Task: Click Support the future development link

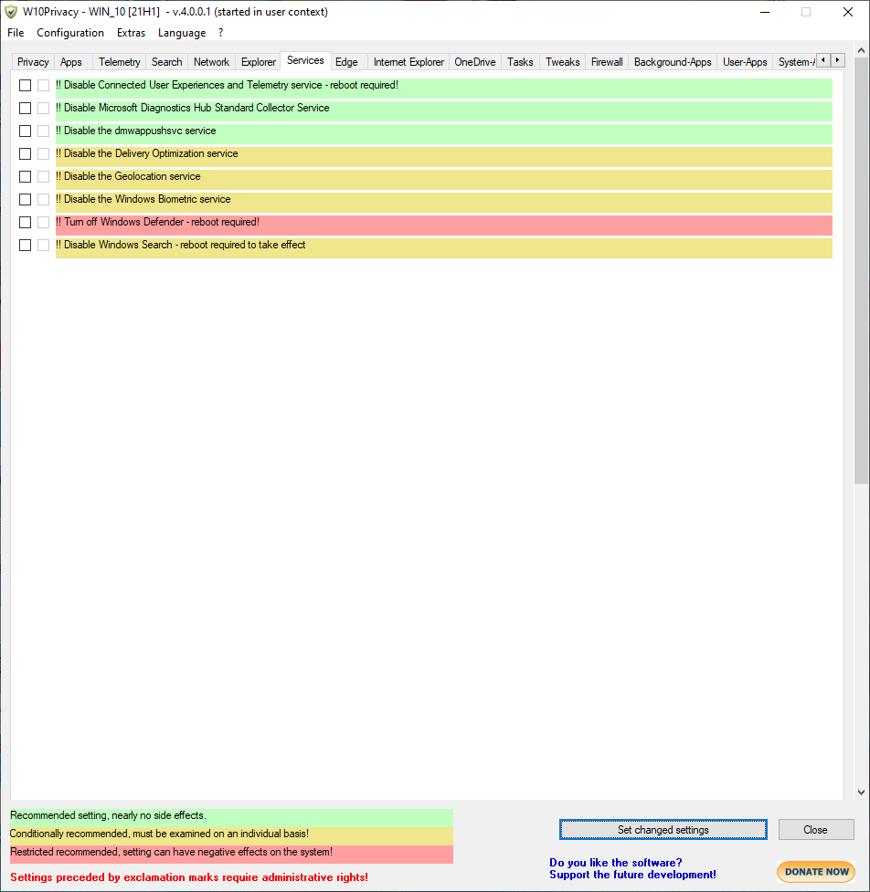Action: [632, 875]
